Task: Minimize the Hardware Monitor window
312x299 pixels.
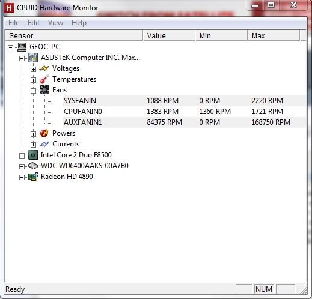Action: (x=255, y=5)
